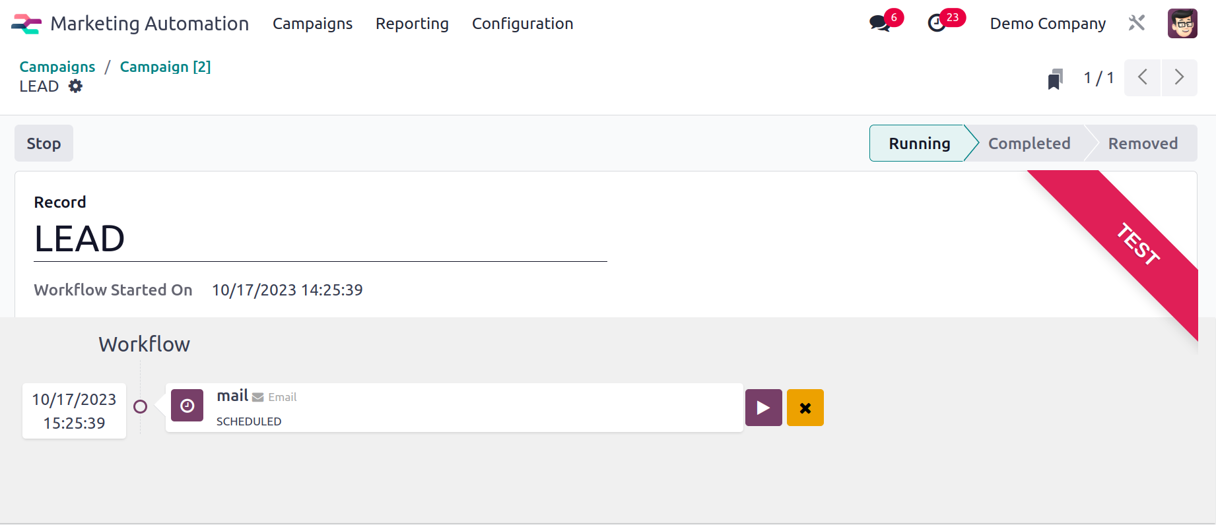Open the user avatar menu

tap(1182, 23)
